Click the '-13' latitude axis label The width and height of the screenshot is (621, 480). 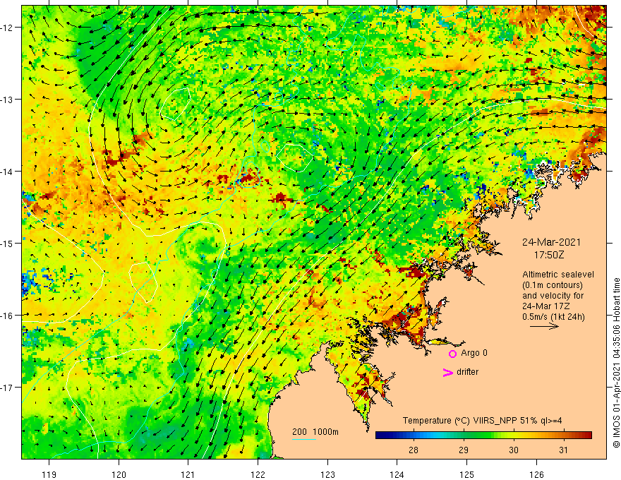[x=7, y=100]
